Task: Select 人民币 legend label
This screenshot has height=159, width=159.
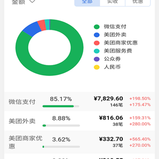Action: pos(112,67)
